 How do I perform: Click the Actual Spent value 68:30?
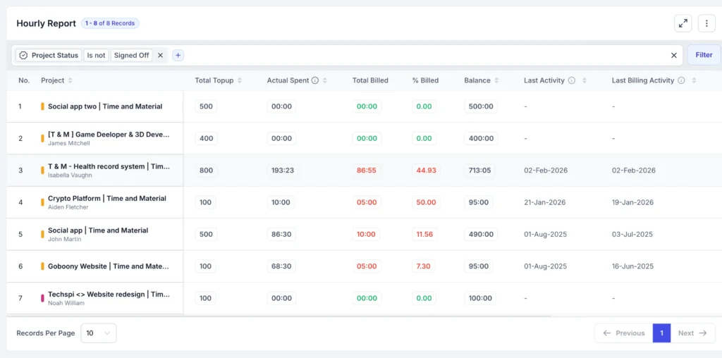pyautogui.click(x=281, y=266)
